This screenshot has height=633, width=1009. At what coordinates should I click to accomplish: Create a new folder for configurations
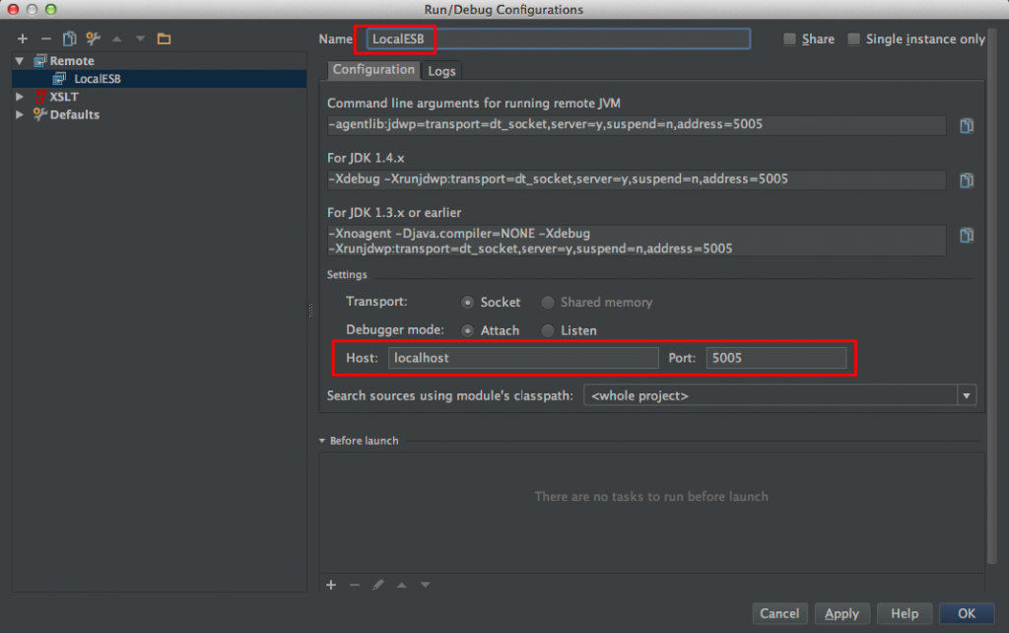[165, 38]
